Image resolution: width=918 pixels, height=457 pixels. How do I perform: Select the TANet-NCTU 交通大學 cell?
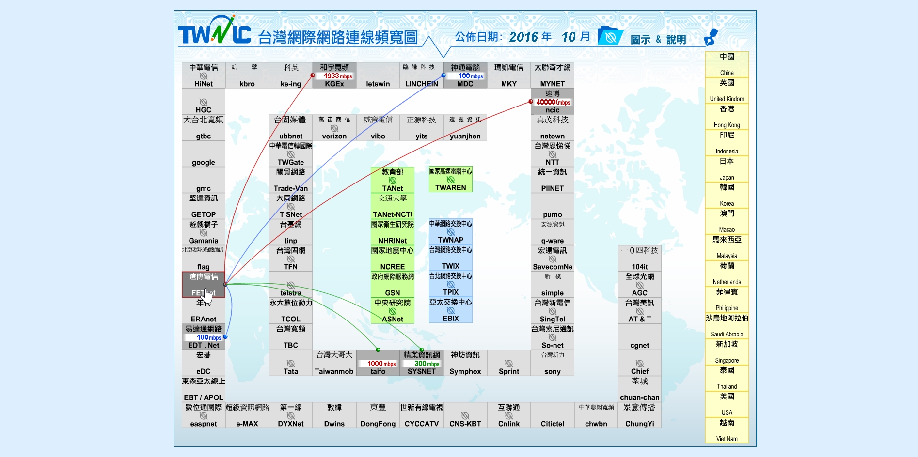pos(393,206)
